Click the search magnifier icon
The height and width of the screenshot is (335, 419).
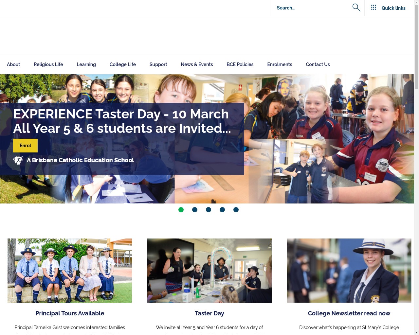(x=356, y=7)
